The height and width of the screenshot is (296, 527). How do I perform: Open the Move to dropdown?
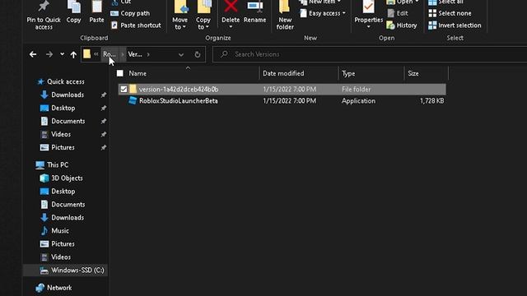pos(180,16)
